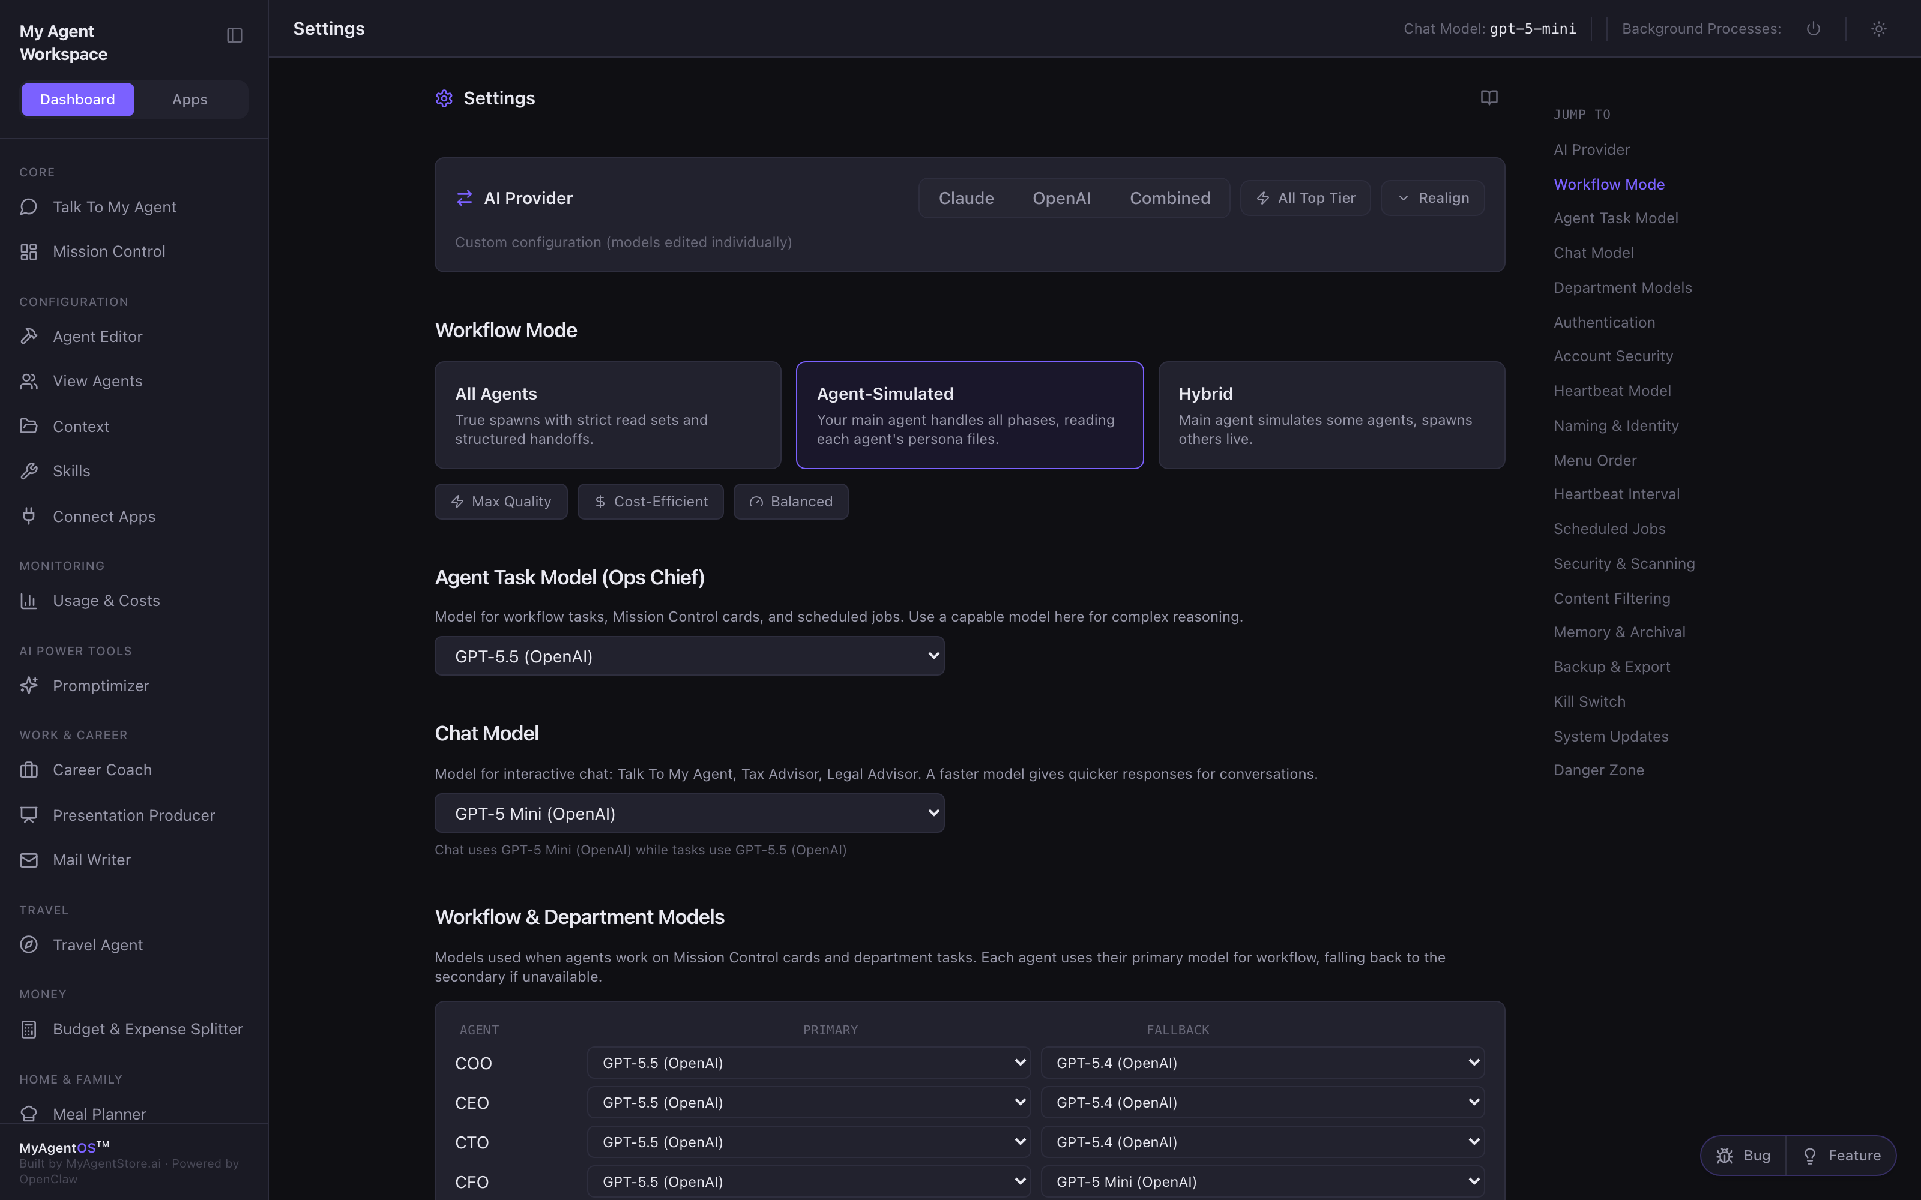The image size is (1921, 1200).
Task: Jump to Scheduled Jobs link
Action: 1609,529
